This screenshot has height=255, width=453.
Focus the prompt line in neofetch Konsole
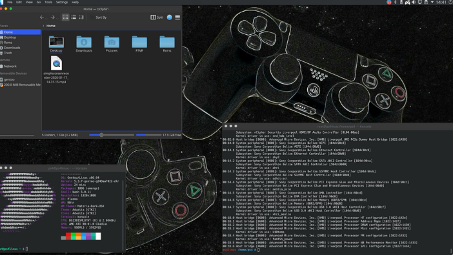tap(14, 249)
